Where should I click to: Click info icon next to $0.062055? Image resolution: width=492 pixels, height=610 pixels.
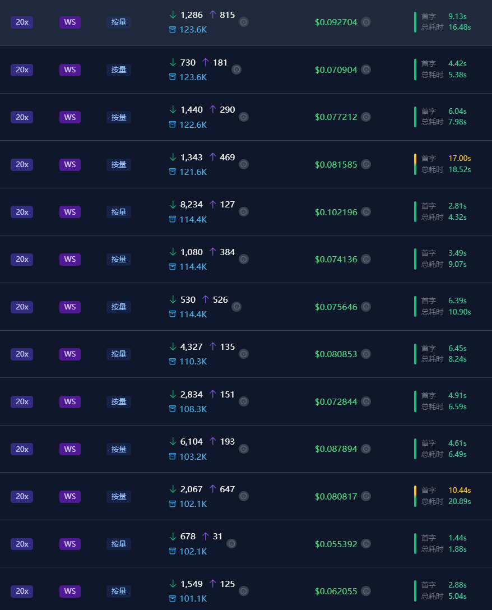click(365, 591)
